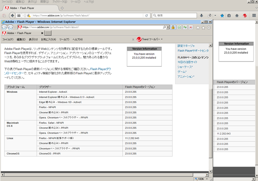This screenshot has height=181, width=258.
Task: Click the Firefox back arrow button
Action: pyautogui.click(x=12, y=16)
